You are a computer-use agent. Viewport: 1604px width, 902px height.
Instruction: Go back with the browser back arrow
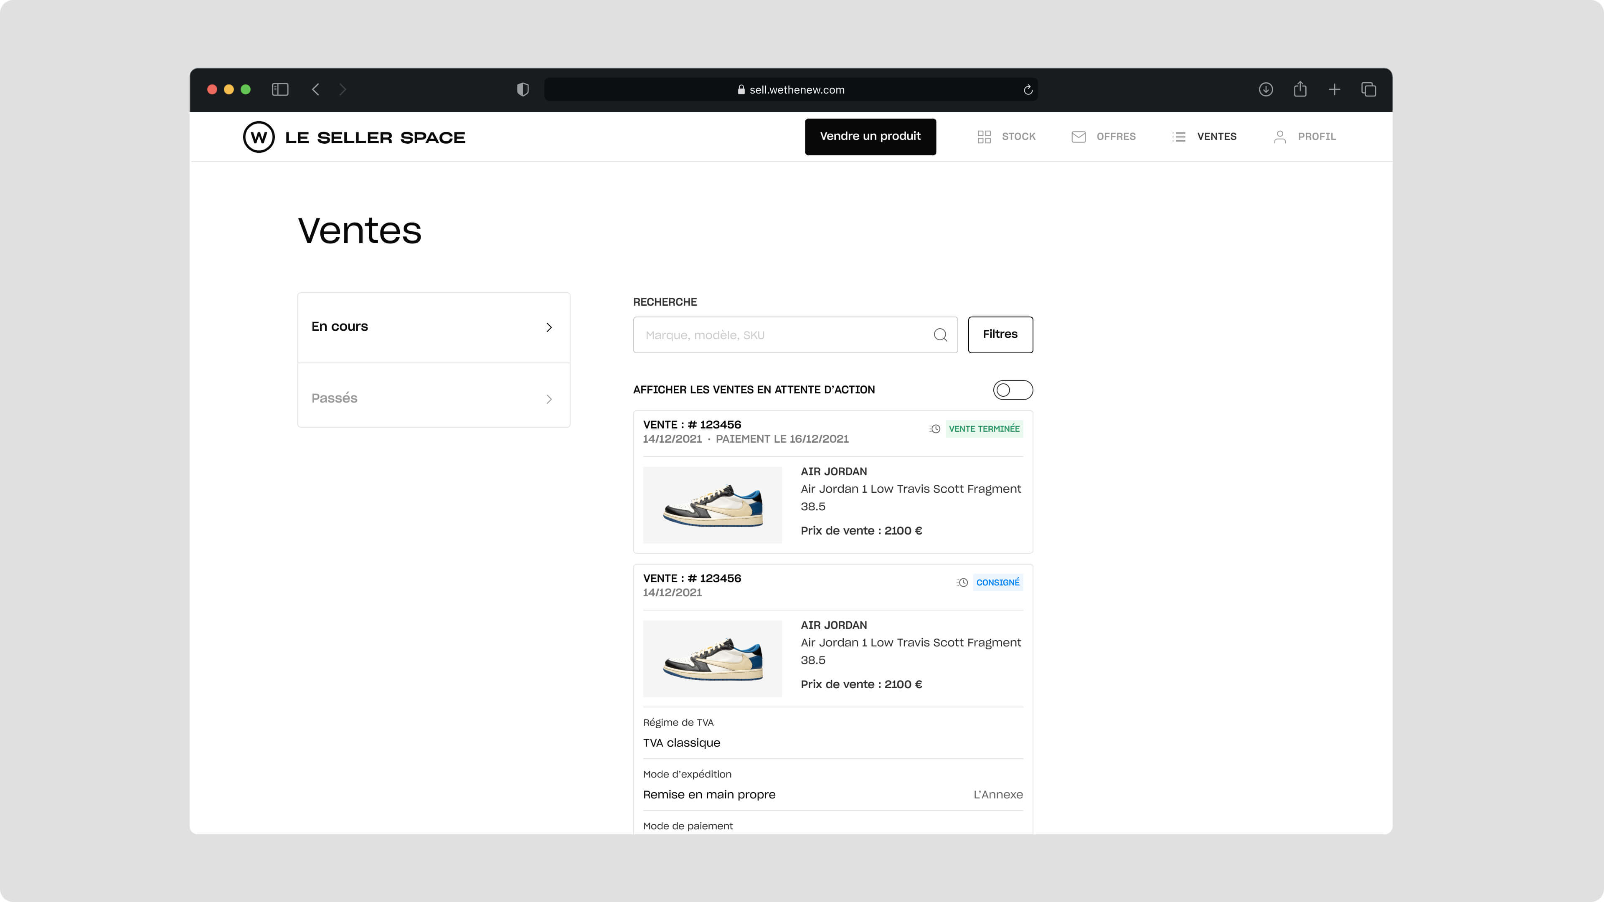[316, 90]
